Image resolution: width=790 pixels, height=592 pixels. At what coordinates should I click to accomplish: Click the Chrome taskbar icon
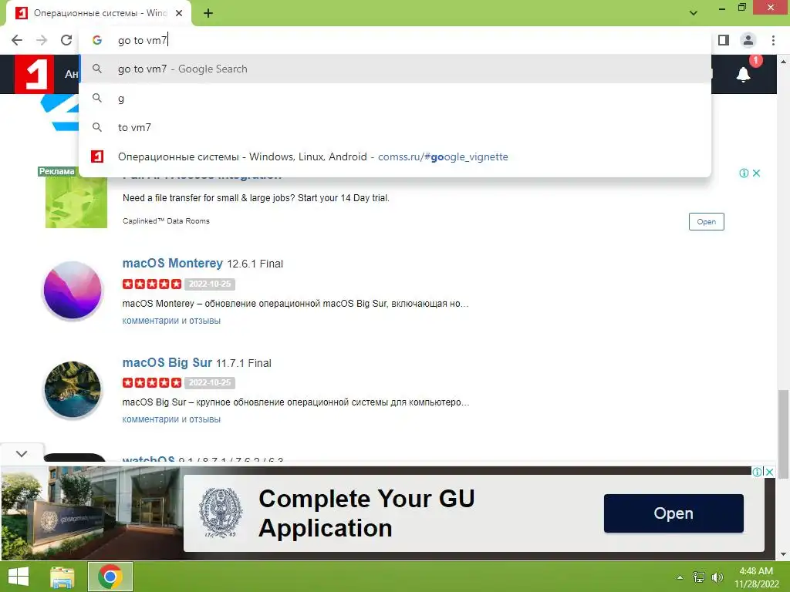(110, 577)
